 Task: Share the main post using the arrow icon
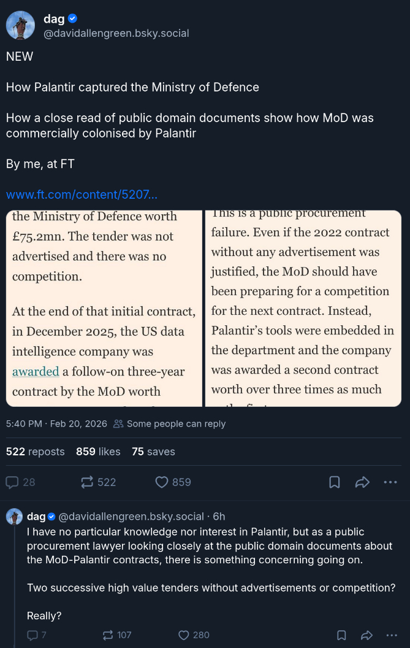click(363, 482)
